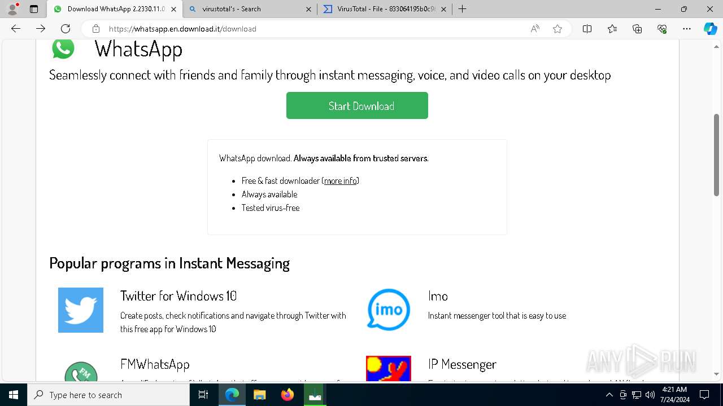Screen dimensions: 723x406
Task: Open the Windows Start menu
Action: pyautogui.click(x=14, y=395)
